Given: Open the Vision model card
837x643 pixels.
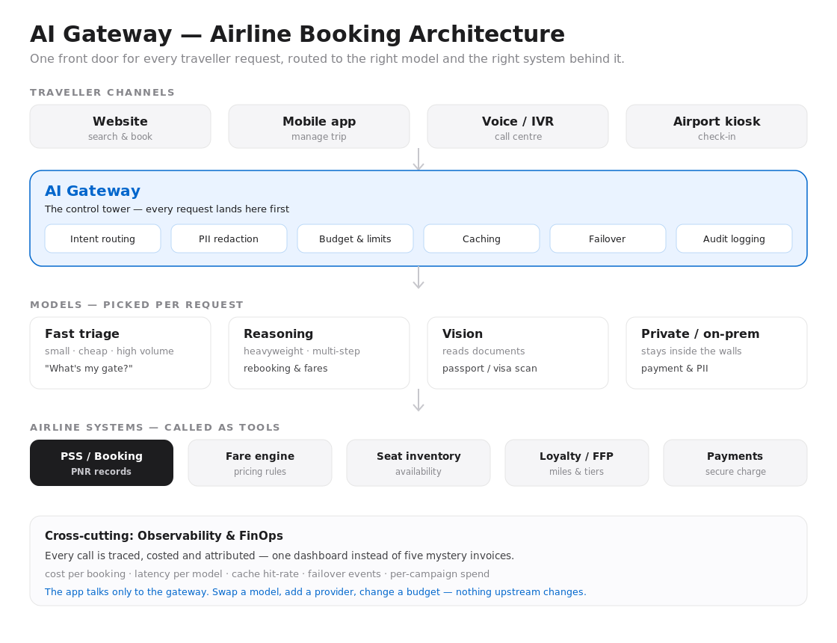Looking at the screenshot, I should pyautogui.click(x=518, y=353).
